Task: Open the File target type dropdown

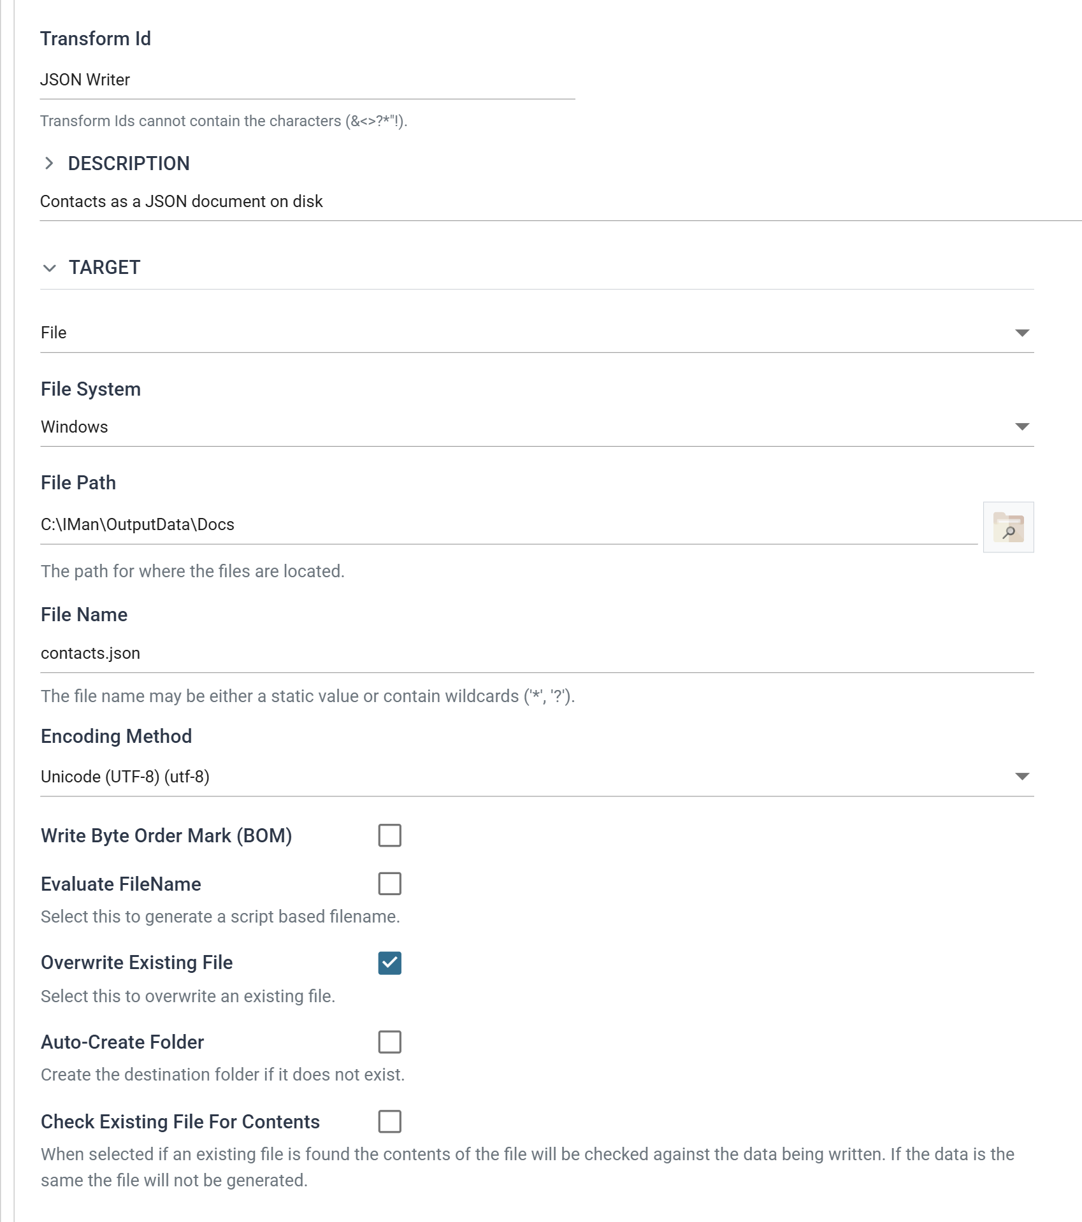Action: click(537, 333)
